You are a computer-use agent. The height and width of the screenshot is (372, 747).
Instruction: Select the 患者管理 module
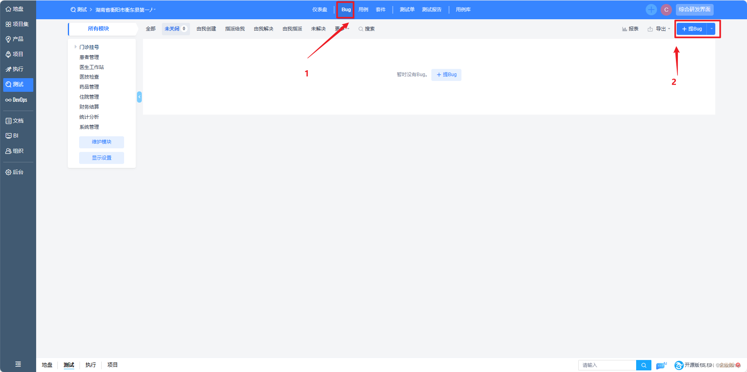pyautogui.click(x=89, y=57)
